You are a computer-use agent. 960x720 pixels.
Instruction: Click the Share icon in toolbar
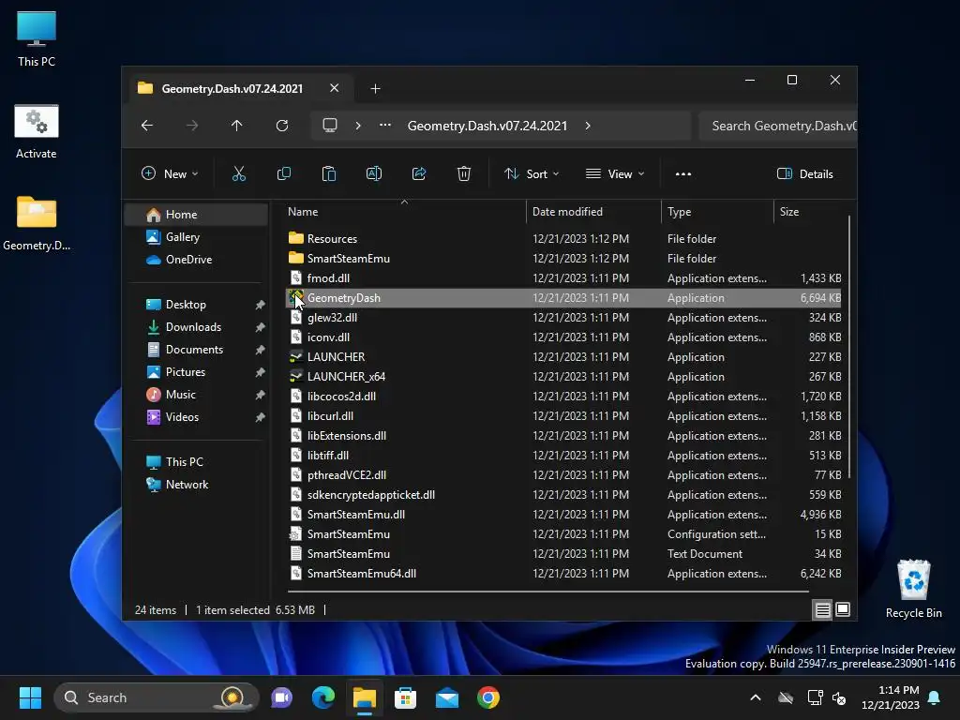pyautogui.click(x=419, y=173)
